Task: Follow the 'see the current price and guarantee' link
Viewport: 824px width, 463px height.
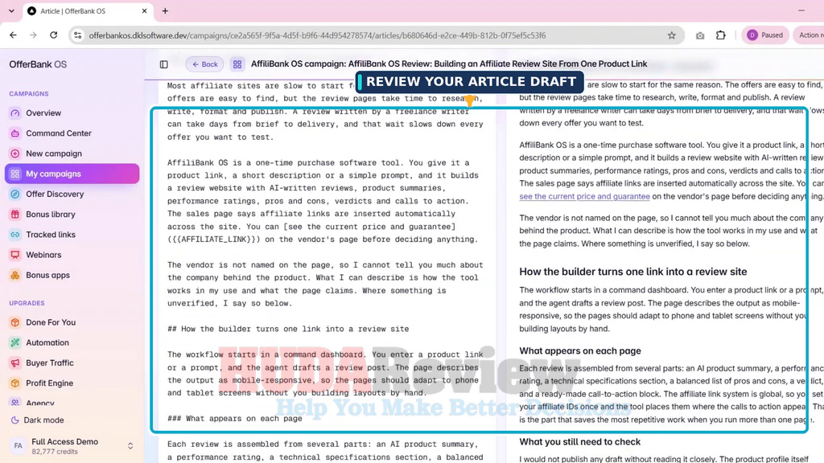Action: [x=584, y=196]
